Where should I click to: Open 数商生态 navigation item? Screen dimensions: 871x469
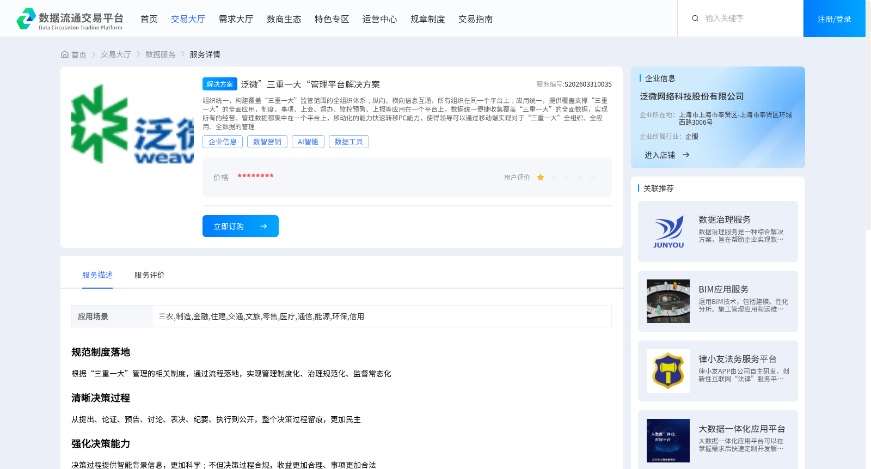tap(284, 19)
